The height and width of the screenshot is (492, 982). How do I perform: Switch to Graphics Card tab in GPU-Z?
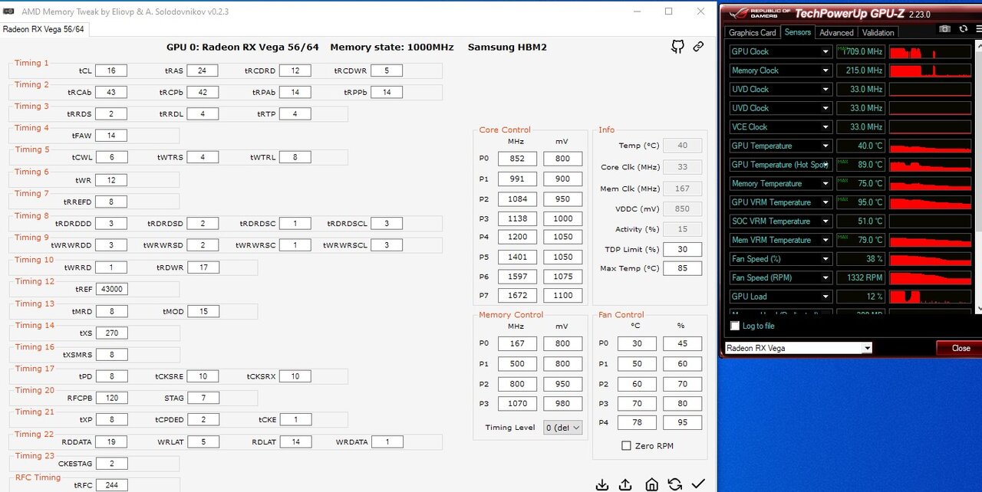pyautogui.click(x=752, y=32)
